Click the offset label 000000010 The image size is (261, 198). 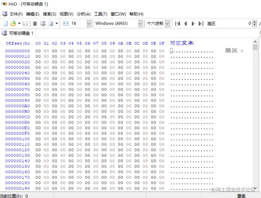(18, 56)
